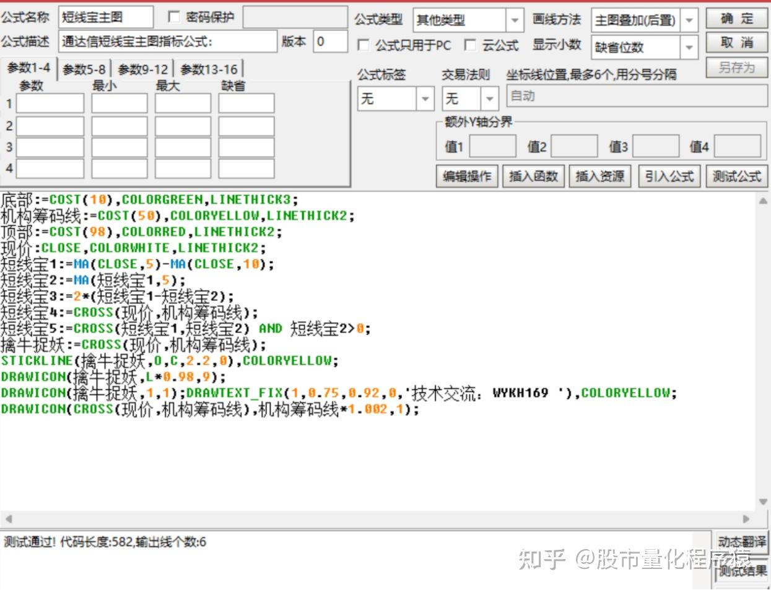Click the last DRAWICON line with 机构筹码线*1.002
This screenshot has width=771, height=590.
(x=211, y=409)
